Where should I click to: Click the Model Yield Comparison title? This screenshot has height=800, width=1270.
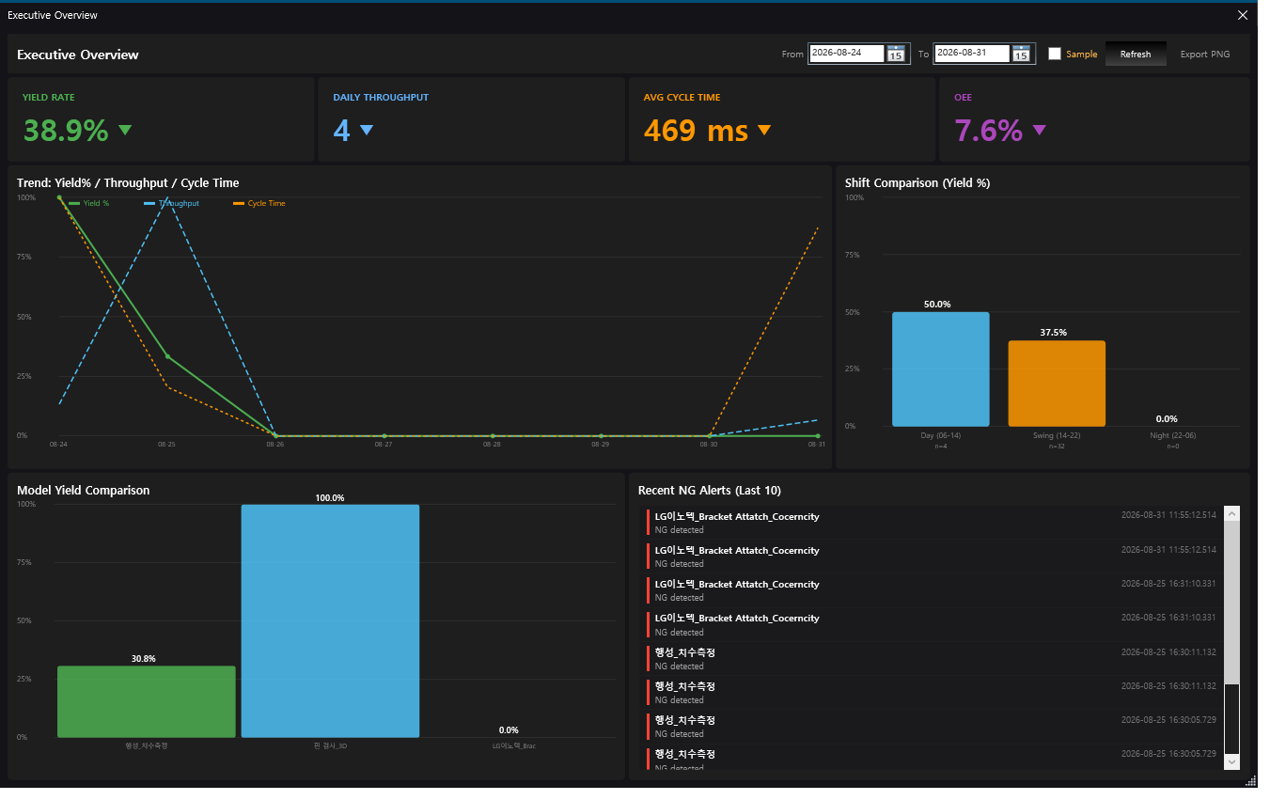(x=84, y=490)
